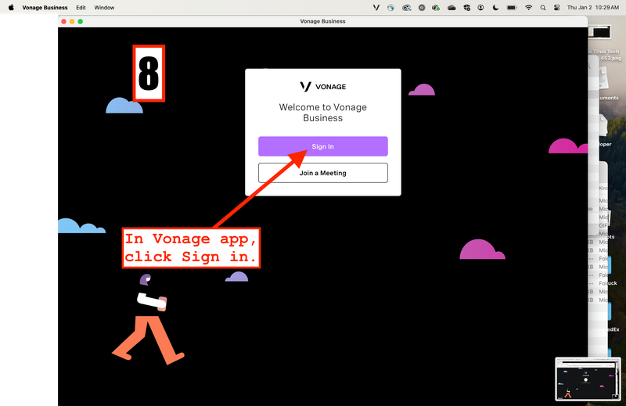Screen dimensions: 626x406
Task: Click the purple Sign In button
Action: click(322, 146)
